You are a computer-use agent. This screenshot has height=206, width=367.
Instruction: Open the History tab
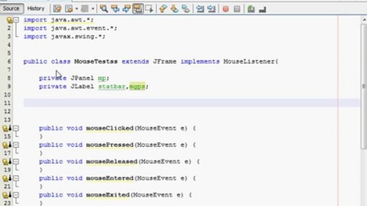[36, 9]
